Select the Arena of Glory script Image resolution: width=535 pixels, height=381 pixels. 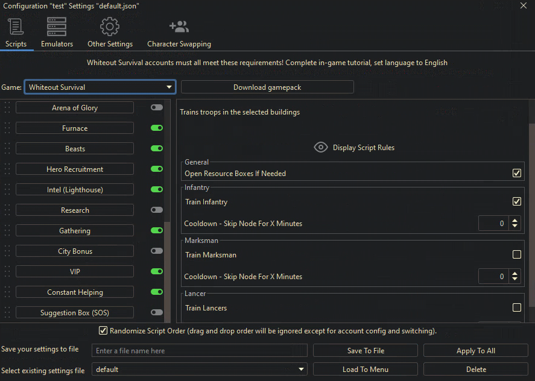pyautogui.click(x=75, y=107)
